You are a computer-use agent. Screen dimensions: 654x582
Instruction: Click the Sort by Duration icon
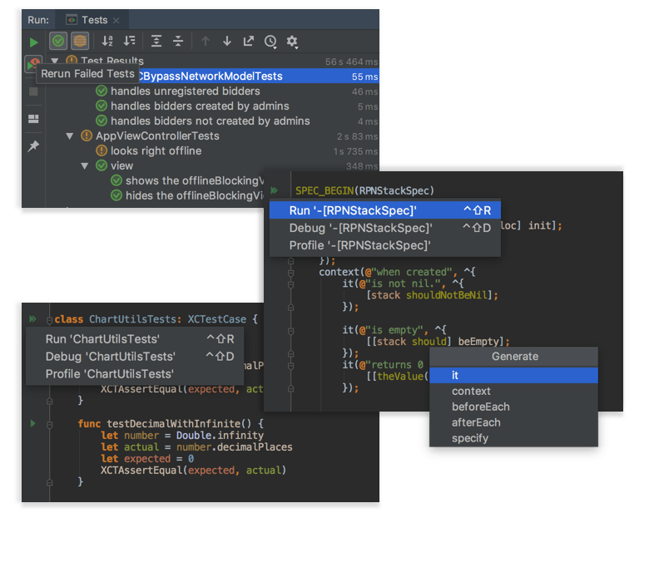pos(129,42)
